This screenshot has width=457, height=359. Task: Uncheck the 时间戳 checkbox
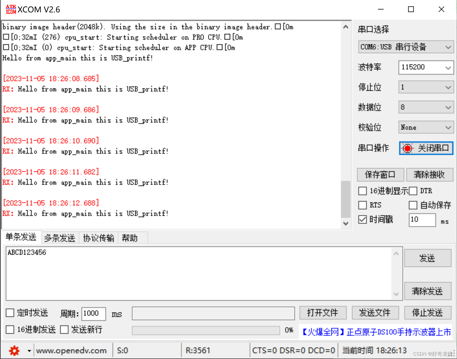[x=363, y=220]
